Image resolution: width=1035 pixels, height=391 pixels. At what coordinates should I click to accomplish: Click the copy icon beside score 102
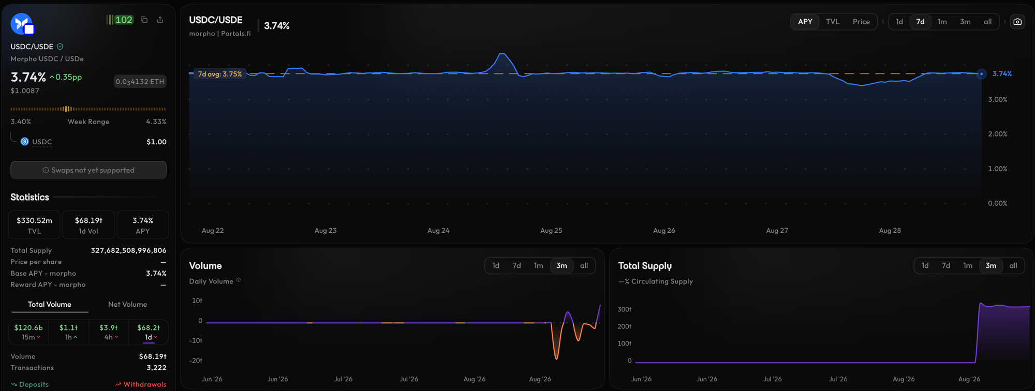(x=144, y=20)
